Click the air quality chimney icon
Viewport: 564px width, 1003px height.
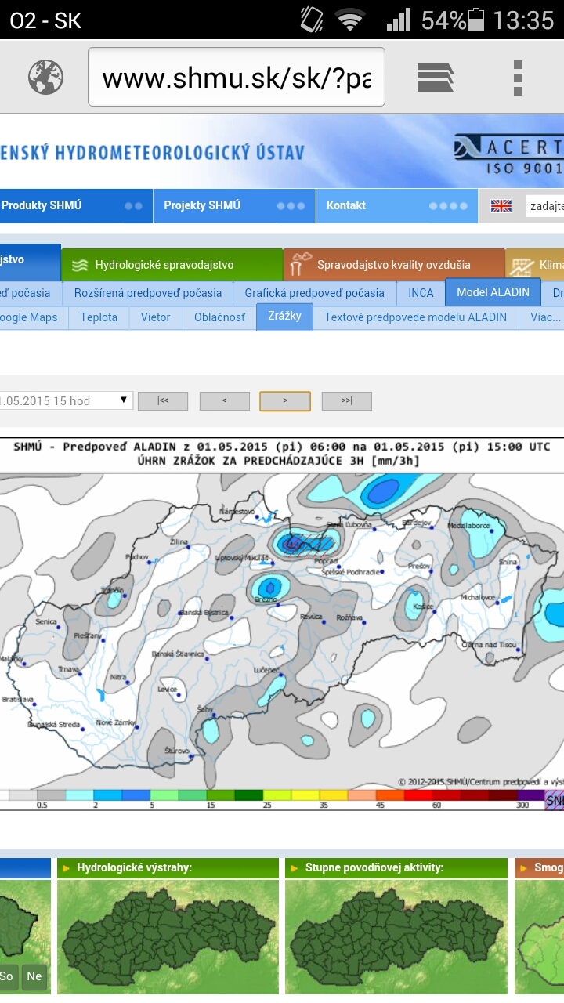298,266
